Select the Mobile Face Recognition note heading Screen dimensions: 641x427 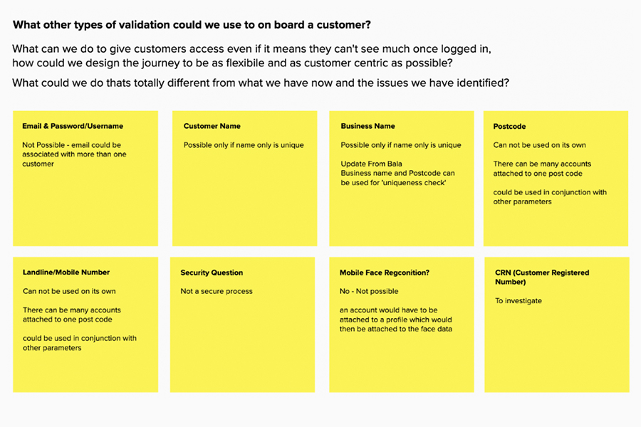384,273
